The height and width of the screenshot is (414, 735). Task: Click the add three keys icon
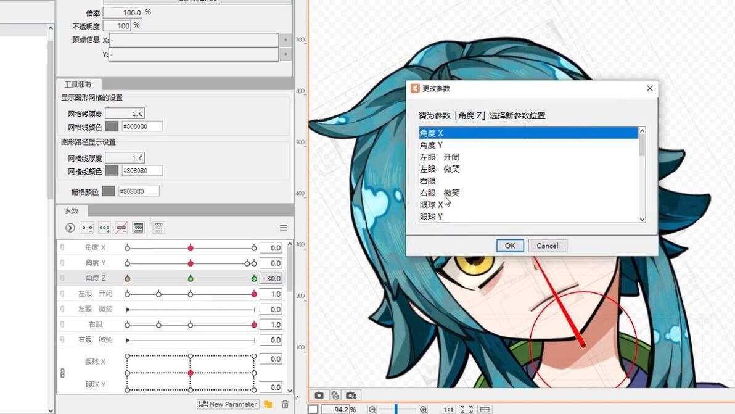[104, 228]
